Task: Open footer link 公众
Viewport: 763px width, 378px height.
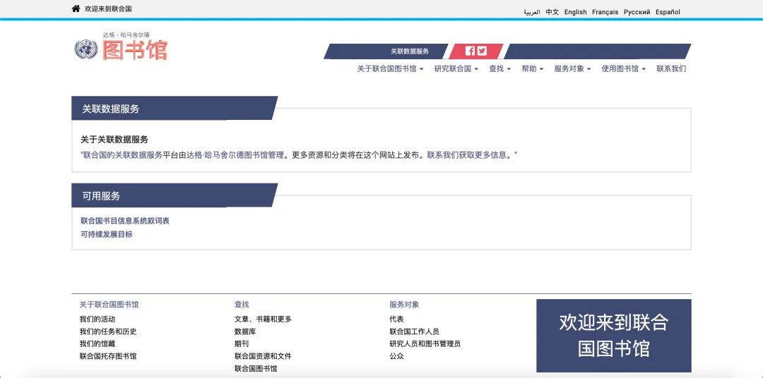Action: coord(396,356)
